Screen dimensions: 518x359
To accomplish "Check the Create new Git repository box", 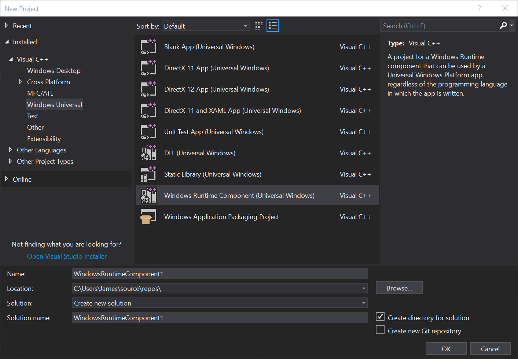I will (x=380, y=330).
